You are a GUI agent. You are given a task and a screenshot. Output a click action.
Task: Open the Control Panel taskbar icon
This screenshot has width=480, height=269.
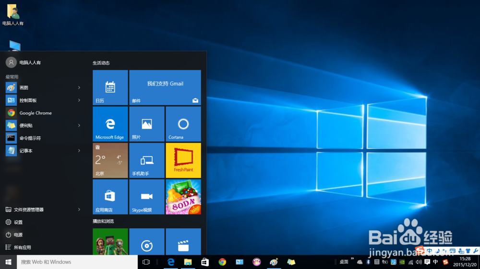click(240, 262)
